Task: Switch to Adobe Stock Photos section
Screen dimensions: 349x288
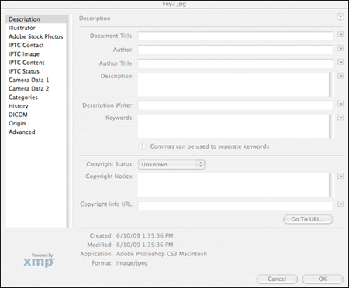Action: tap(36, 36)
